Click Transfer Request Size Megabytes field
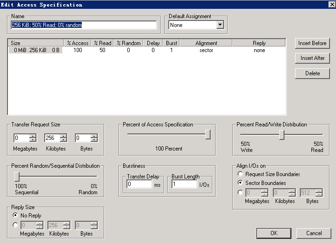The width and height of the screenshot is (336, 243). [x=21, y=138]
